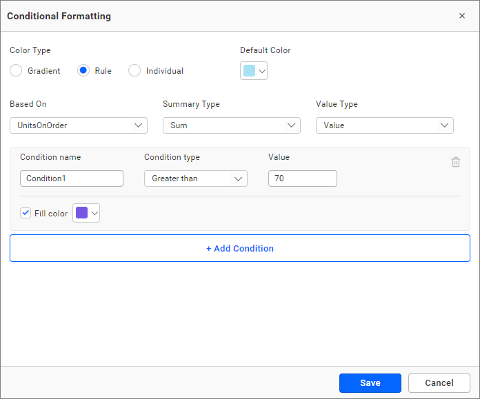Delete Condition1 using the trash icon
Image resolution: width=480 pixels, height=399 pixels.
point(455,162)
